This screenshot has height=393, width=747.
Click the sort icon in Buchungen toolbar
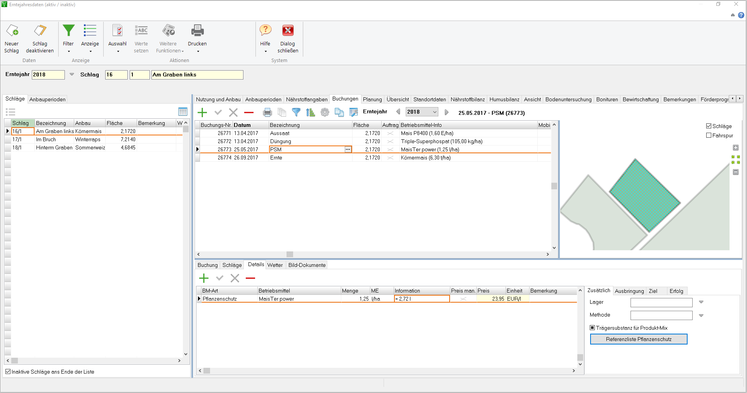pyautogui.click(x=310, y=113)
